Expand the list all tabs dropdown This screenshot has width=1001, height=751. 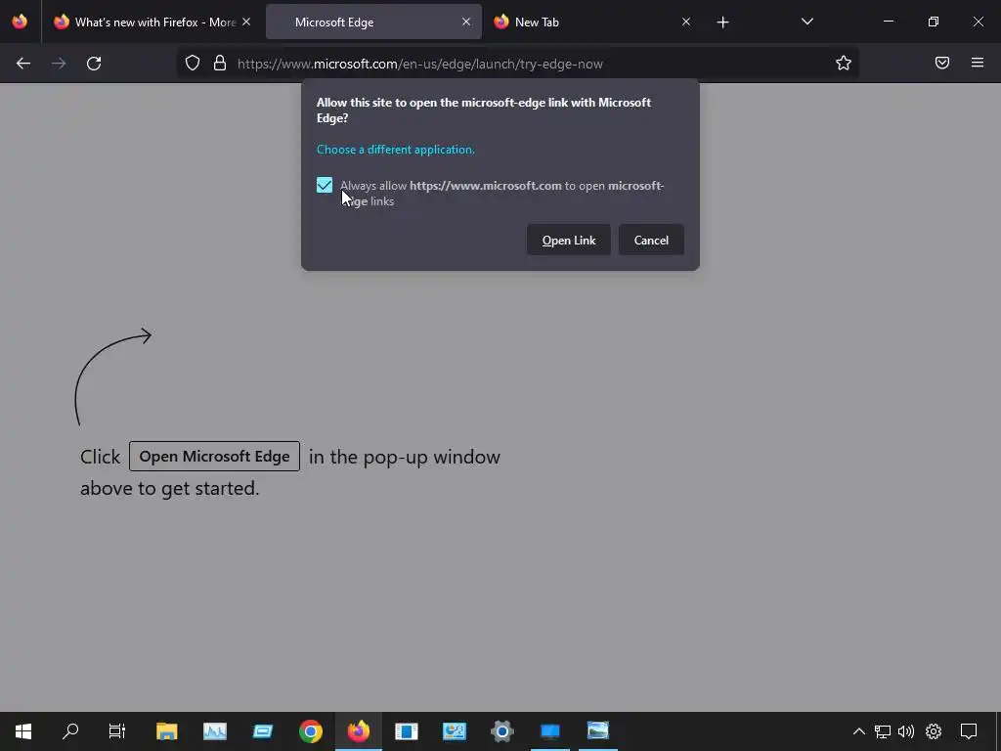(806, 22)
